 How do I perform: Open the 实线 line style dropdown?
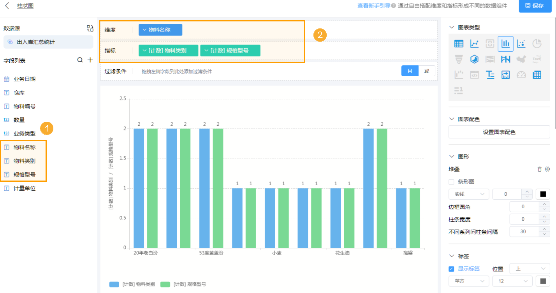[x=469, y=194]
